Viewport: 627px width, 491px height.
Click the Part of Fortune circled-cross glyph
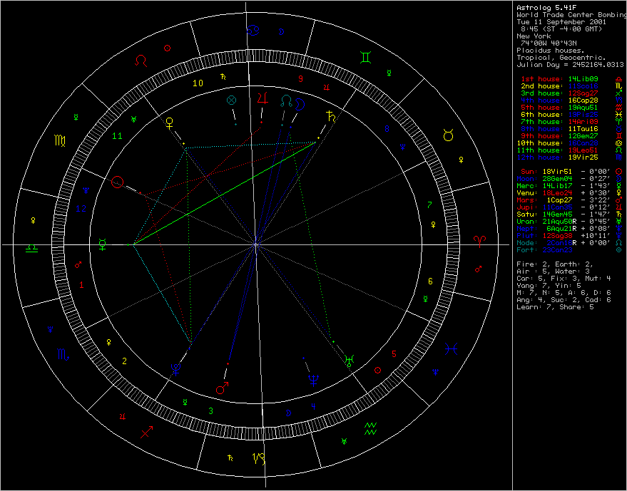pos(231,100)
